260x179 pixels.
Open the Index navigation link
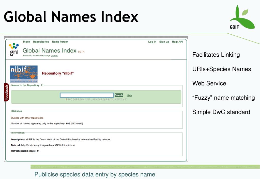coord(26,42)
